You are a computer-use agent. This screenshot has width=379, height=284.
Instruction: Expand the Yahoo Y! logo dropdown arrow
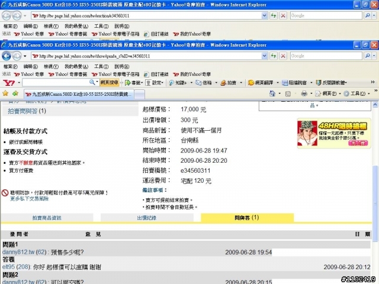[x=18, y=83]
